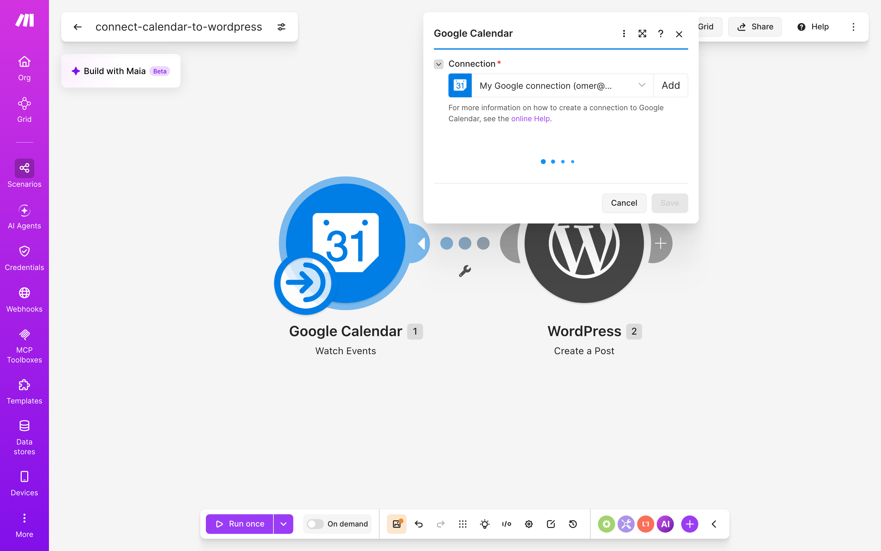Show More sidebar options
881x551 pixels.
(x=24, y=525)
